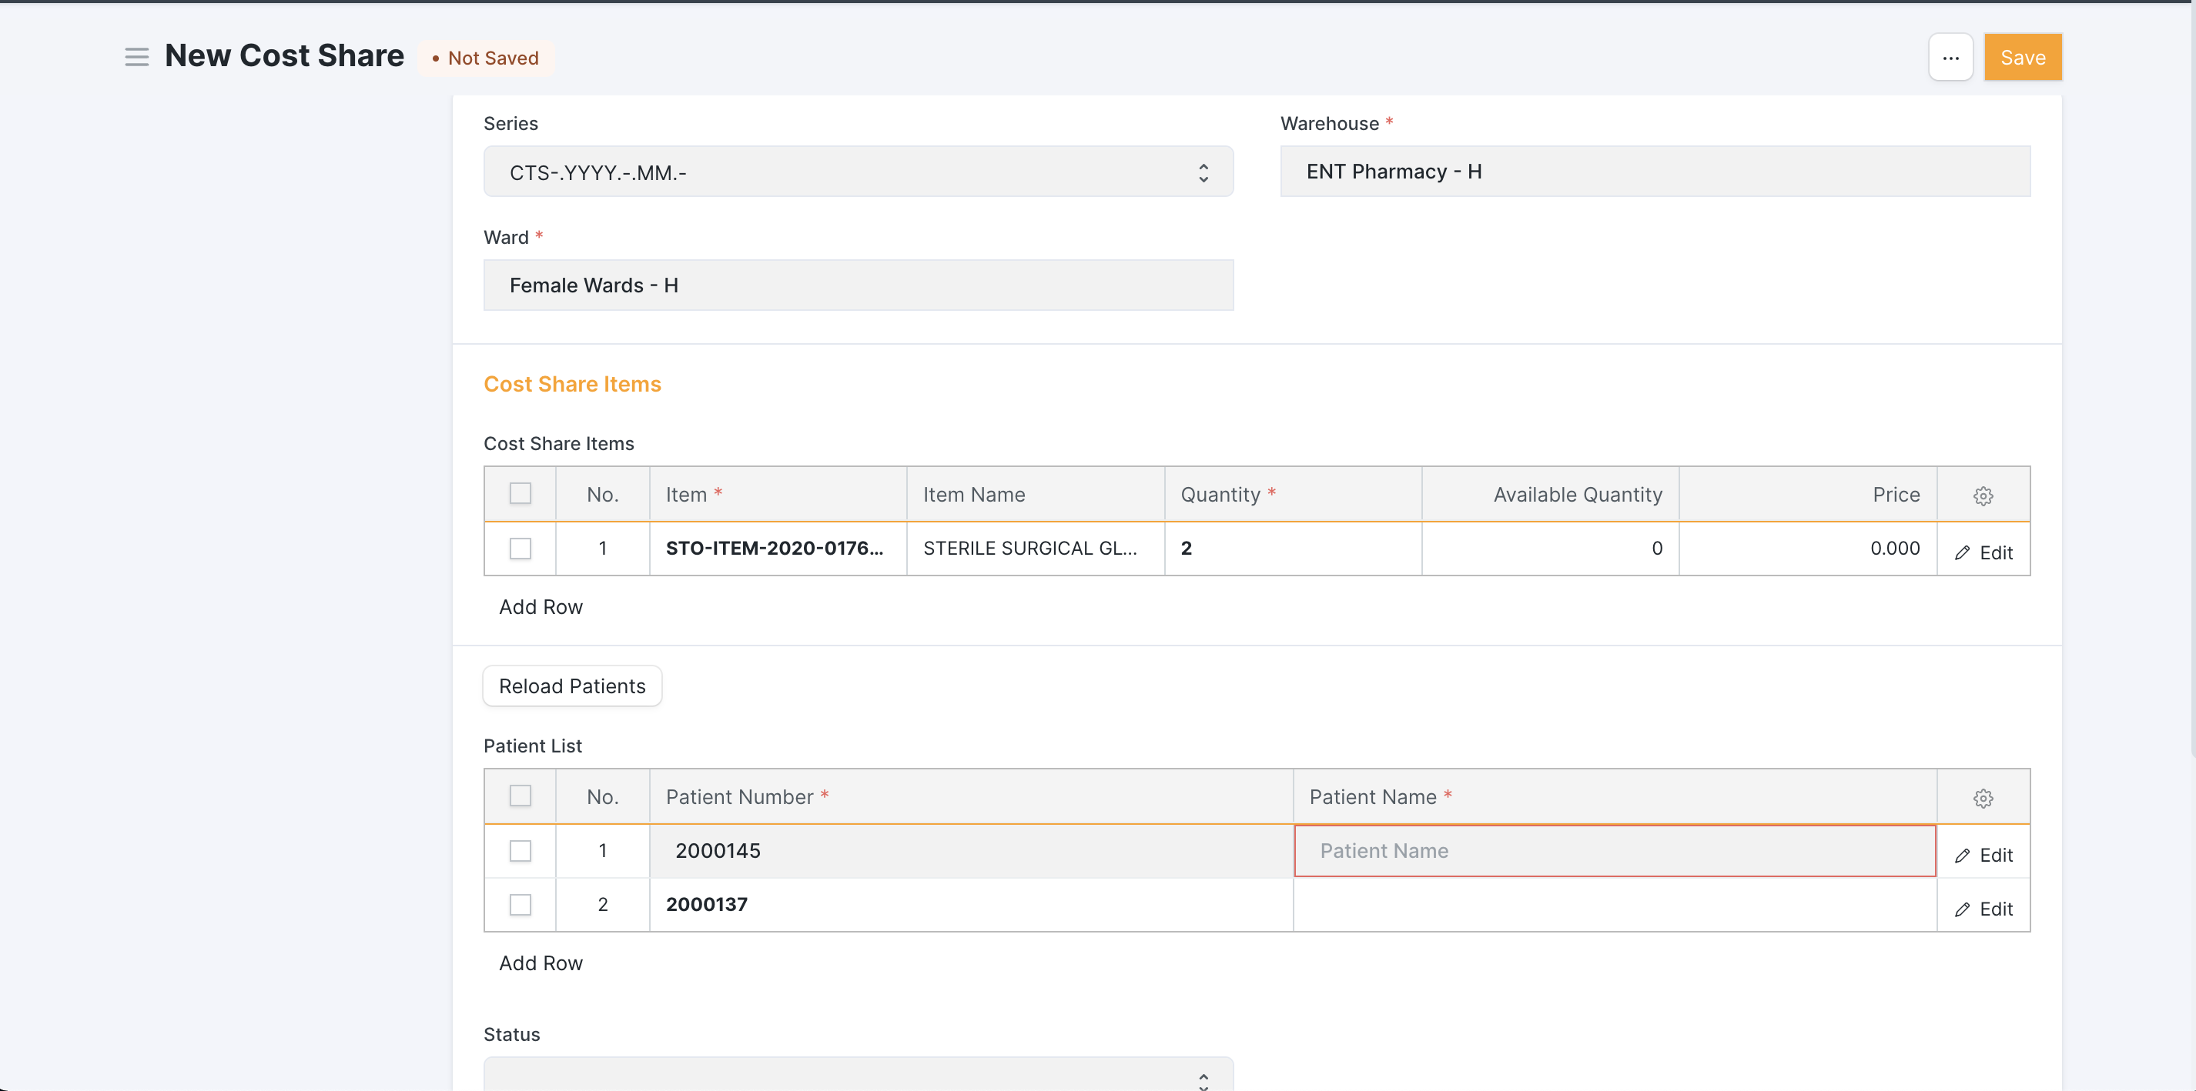
Task: Click the Quantity cell showing 2
Action: (1292, 548)
